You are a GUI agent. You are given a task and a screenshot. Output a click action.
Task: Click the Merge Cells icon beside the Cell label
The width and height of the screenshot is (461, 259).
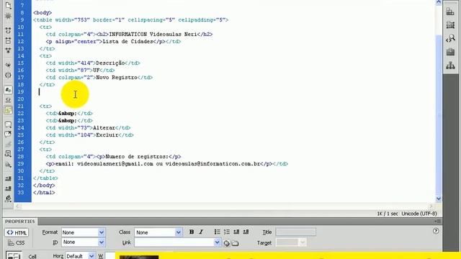[x=13, y=256]
